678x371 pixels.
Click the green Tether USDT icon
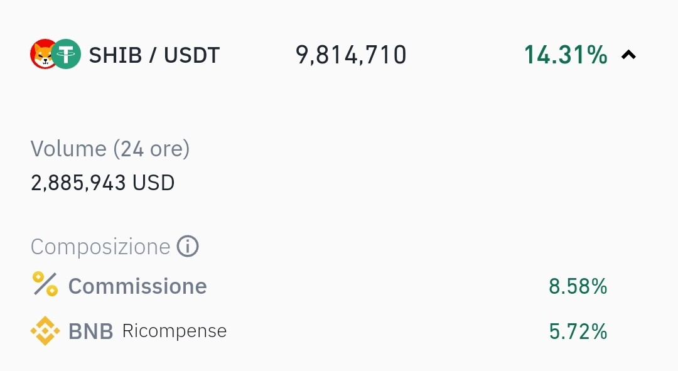66,54
